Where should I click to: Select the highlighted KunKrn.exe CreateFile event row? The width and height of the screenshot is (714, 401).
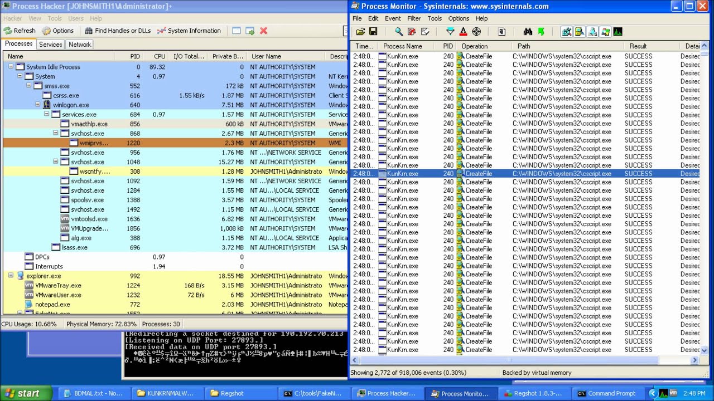coord(525,174)
